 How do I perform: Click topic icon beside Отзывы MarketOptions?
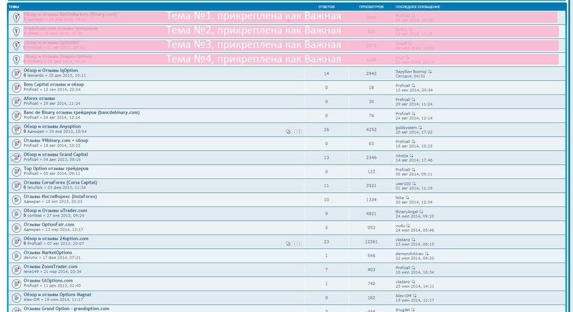pyautogui.click(x=16, y=256)
